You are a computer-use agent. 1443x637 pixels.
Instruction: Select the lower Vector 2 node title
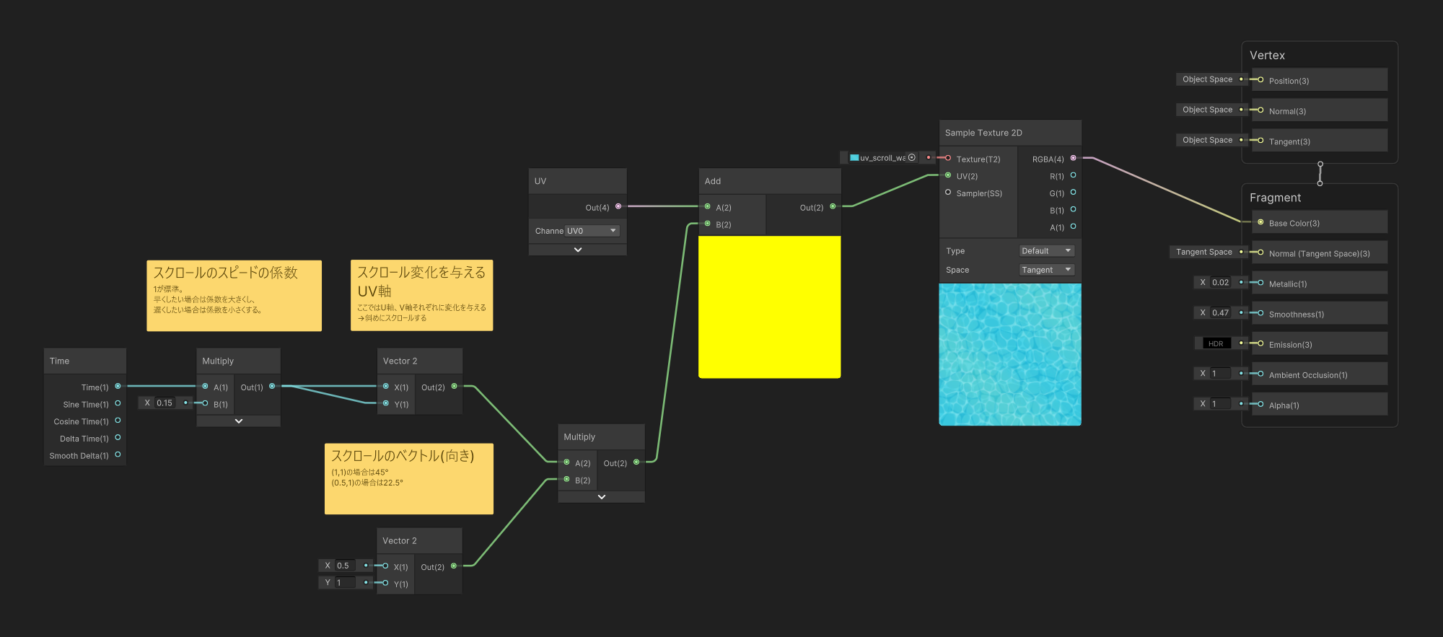[399, 540]
